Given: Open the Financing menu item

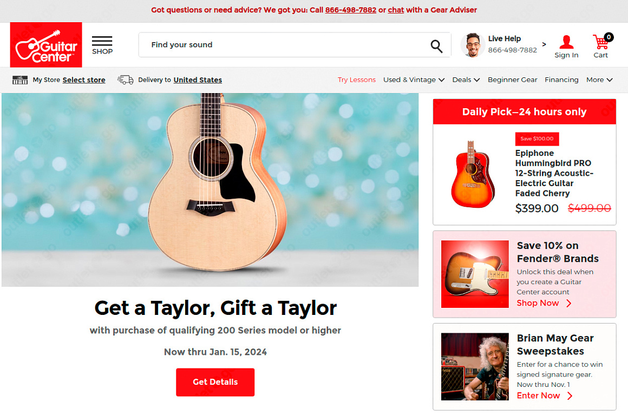Looking at the screenshot, I should click(x=561, y=80).
